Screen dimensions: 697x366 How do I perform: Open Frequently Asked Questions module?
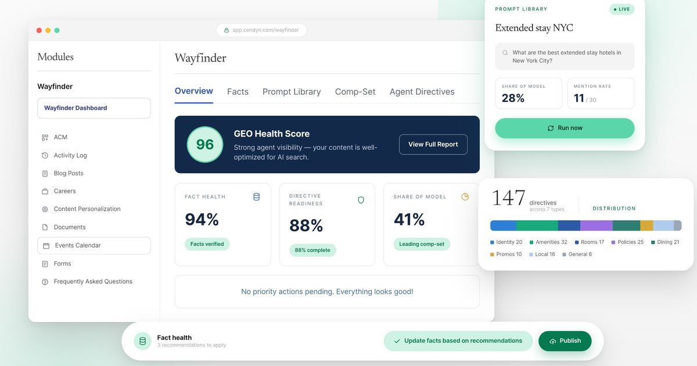(x=93, y=282)
